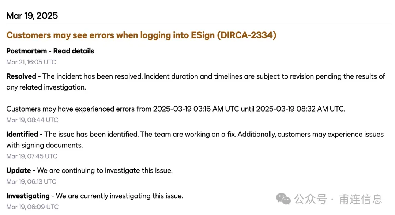Click "We are currently investigating this issue" text
The height and width of the screenshot is (215, 395).
pyautogui.click(x=119, y=196)
